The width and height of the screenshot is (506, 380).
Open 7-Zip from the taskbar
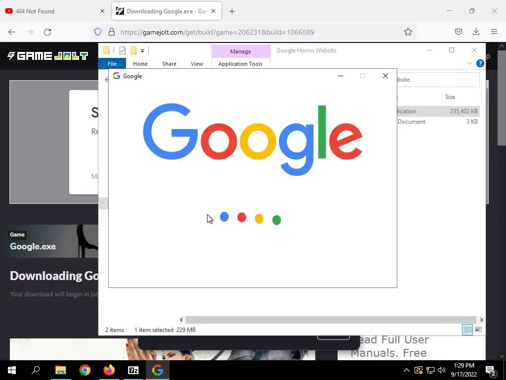133,370
